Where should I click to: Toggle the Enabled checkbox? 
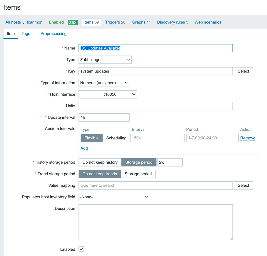81,249
